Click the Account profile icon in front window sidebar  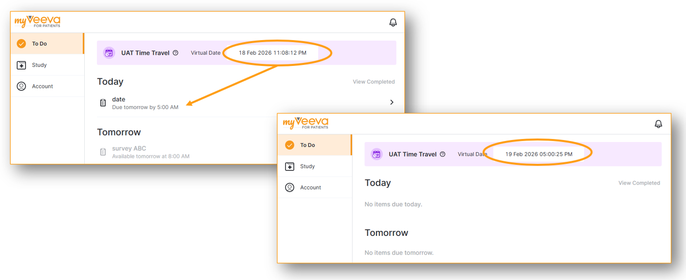click(x=289, y=187)
